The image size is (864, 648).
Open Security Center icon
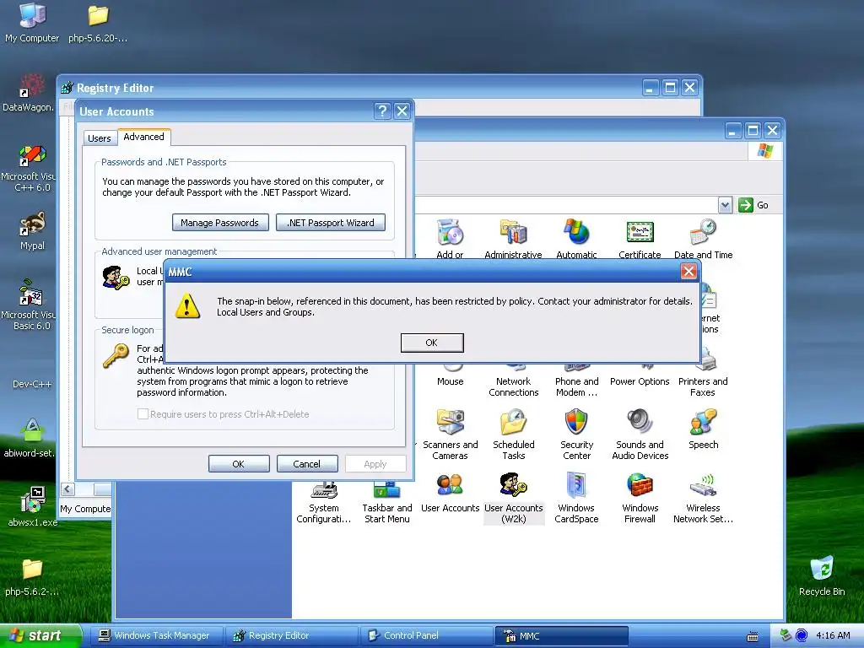point(576,422)
